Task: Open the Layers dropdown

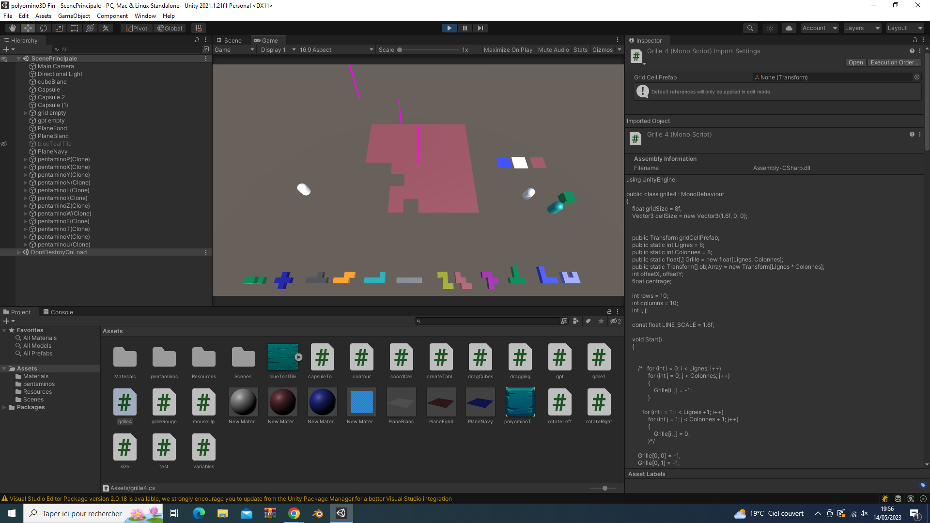Action: 862,28
